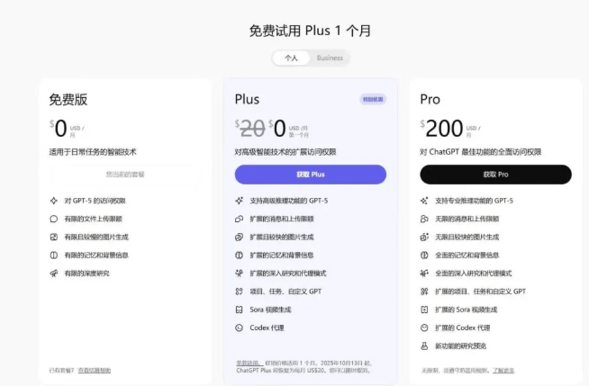Viewport: 589px width, 386px height.
Task: Click the images icon beside 无限且较快的图片生成
Action: 424,237
